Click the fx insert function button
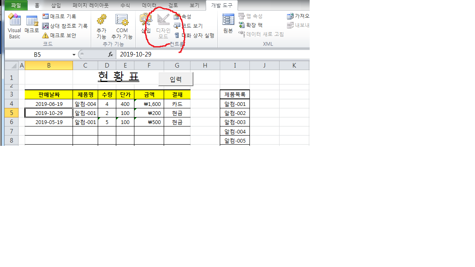475x267 pixels. coord(111,54)
